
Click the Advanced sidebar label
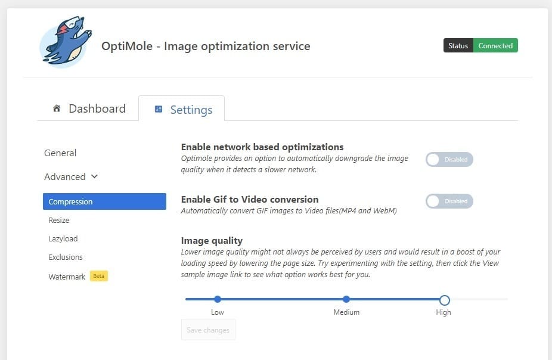pos(65,176)
